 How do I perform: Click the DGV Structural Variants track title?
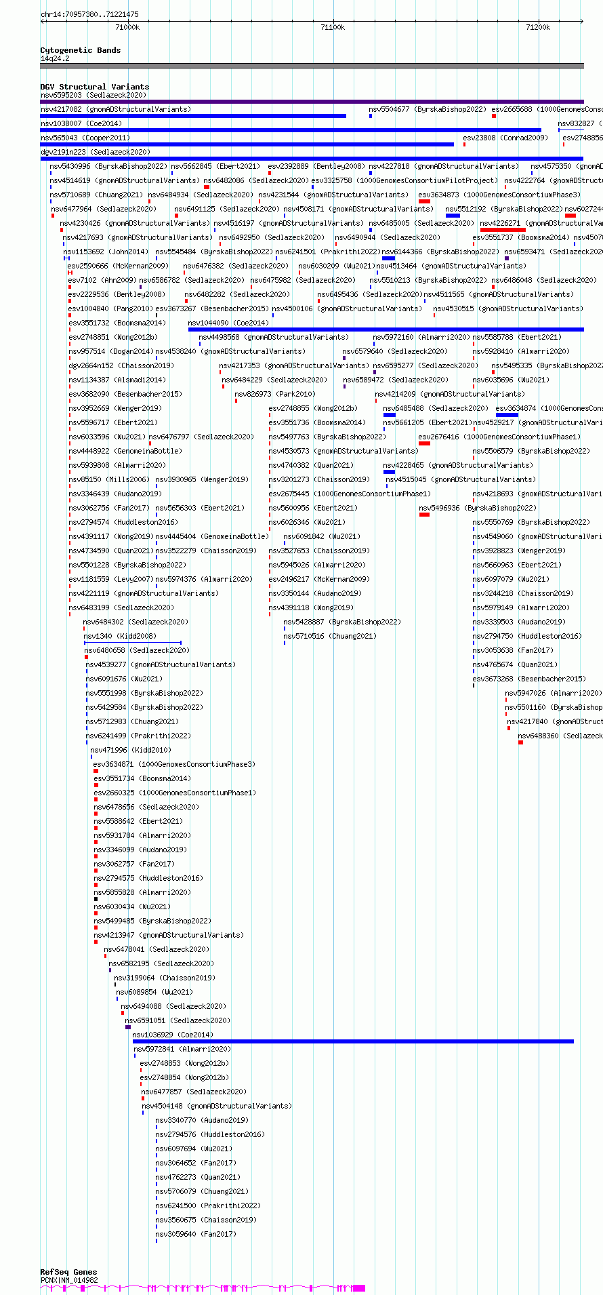(x=94, y=87)
